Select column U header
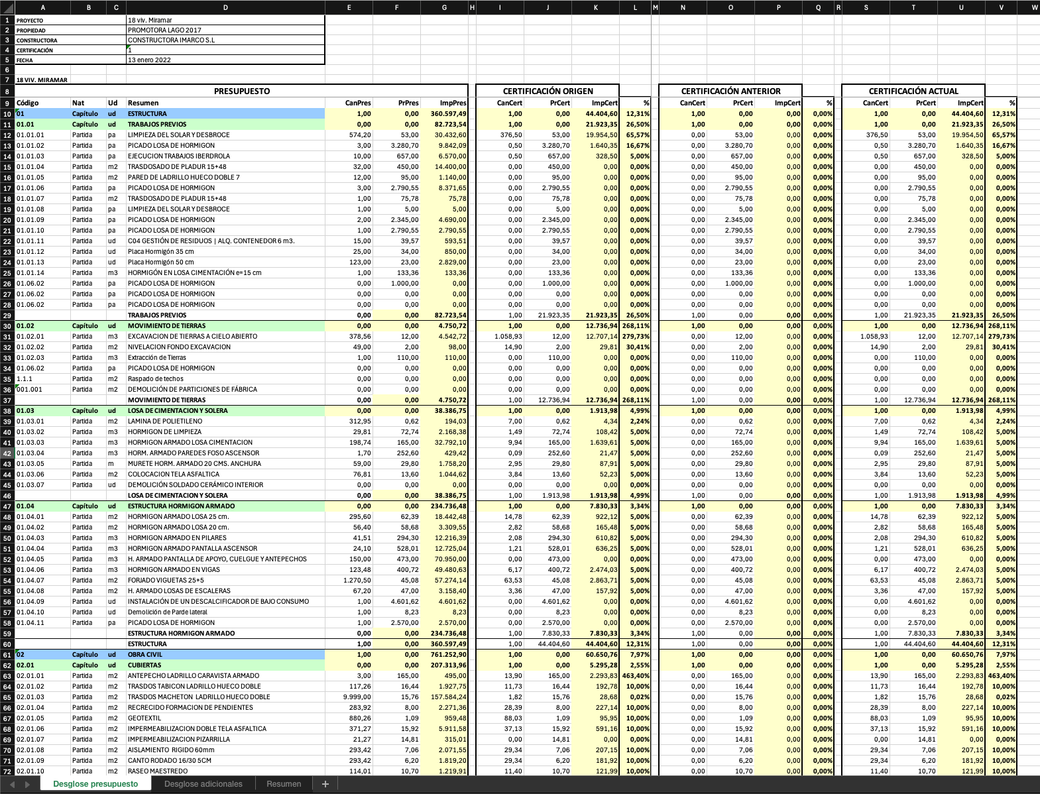This screenshot has height=794, width=1040. (x=961, y=7)
